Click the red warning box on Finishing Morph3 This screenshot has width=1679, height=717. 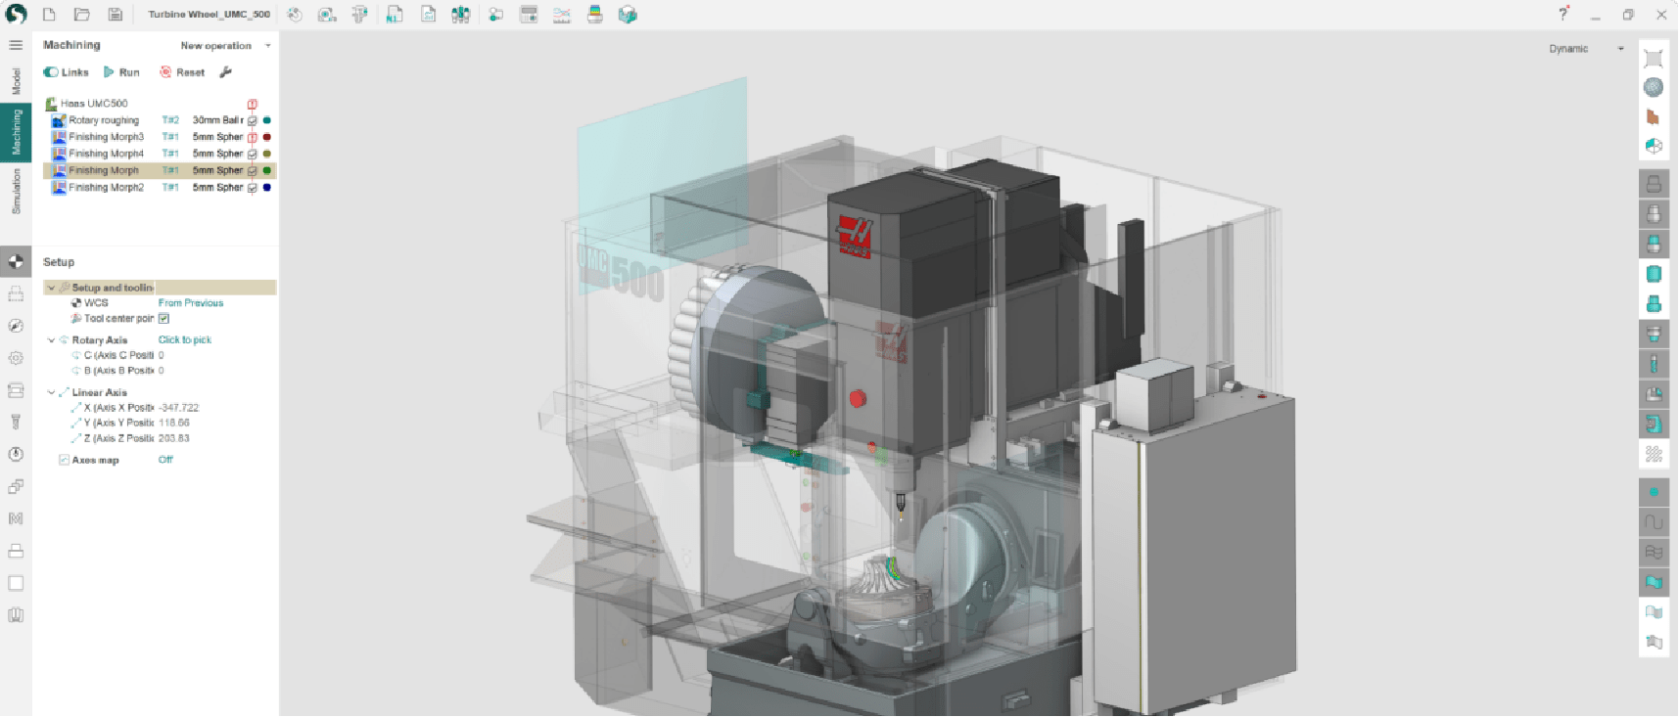(x=252, y=137)
